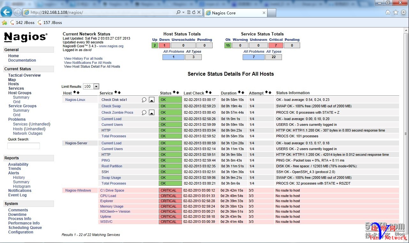The height and width of the screenshot is (243, 409).
Task: Open graph icon for Check Zombie Procs
Action: [152, 112]
